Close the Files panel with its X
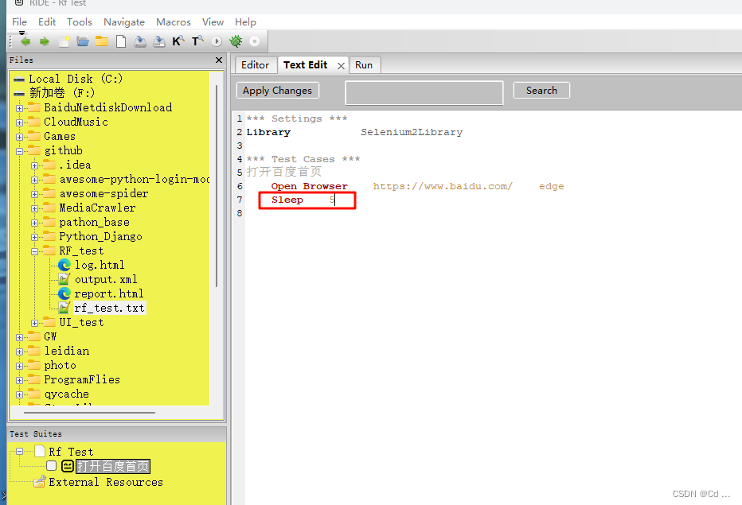 click(x=218, y=60)
